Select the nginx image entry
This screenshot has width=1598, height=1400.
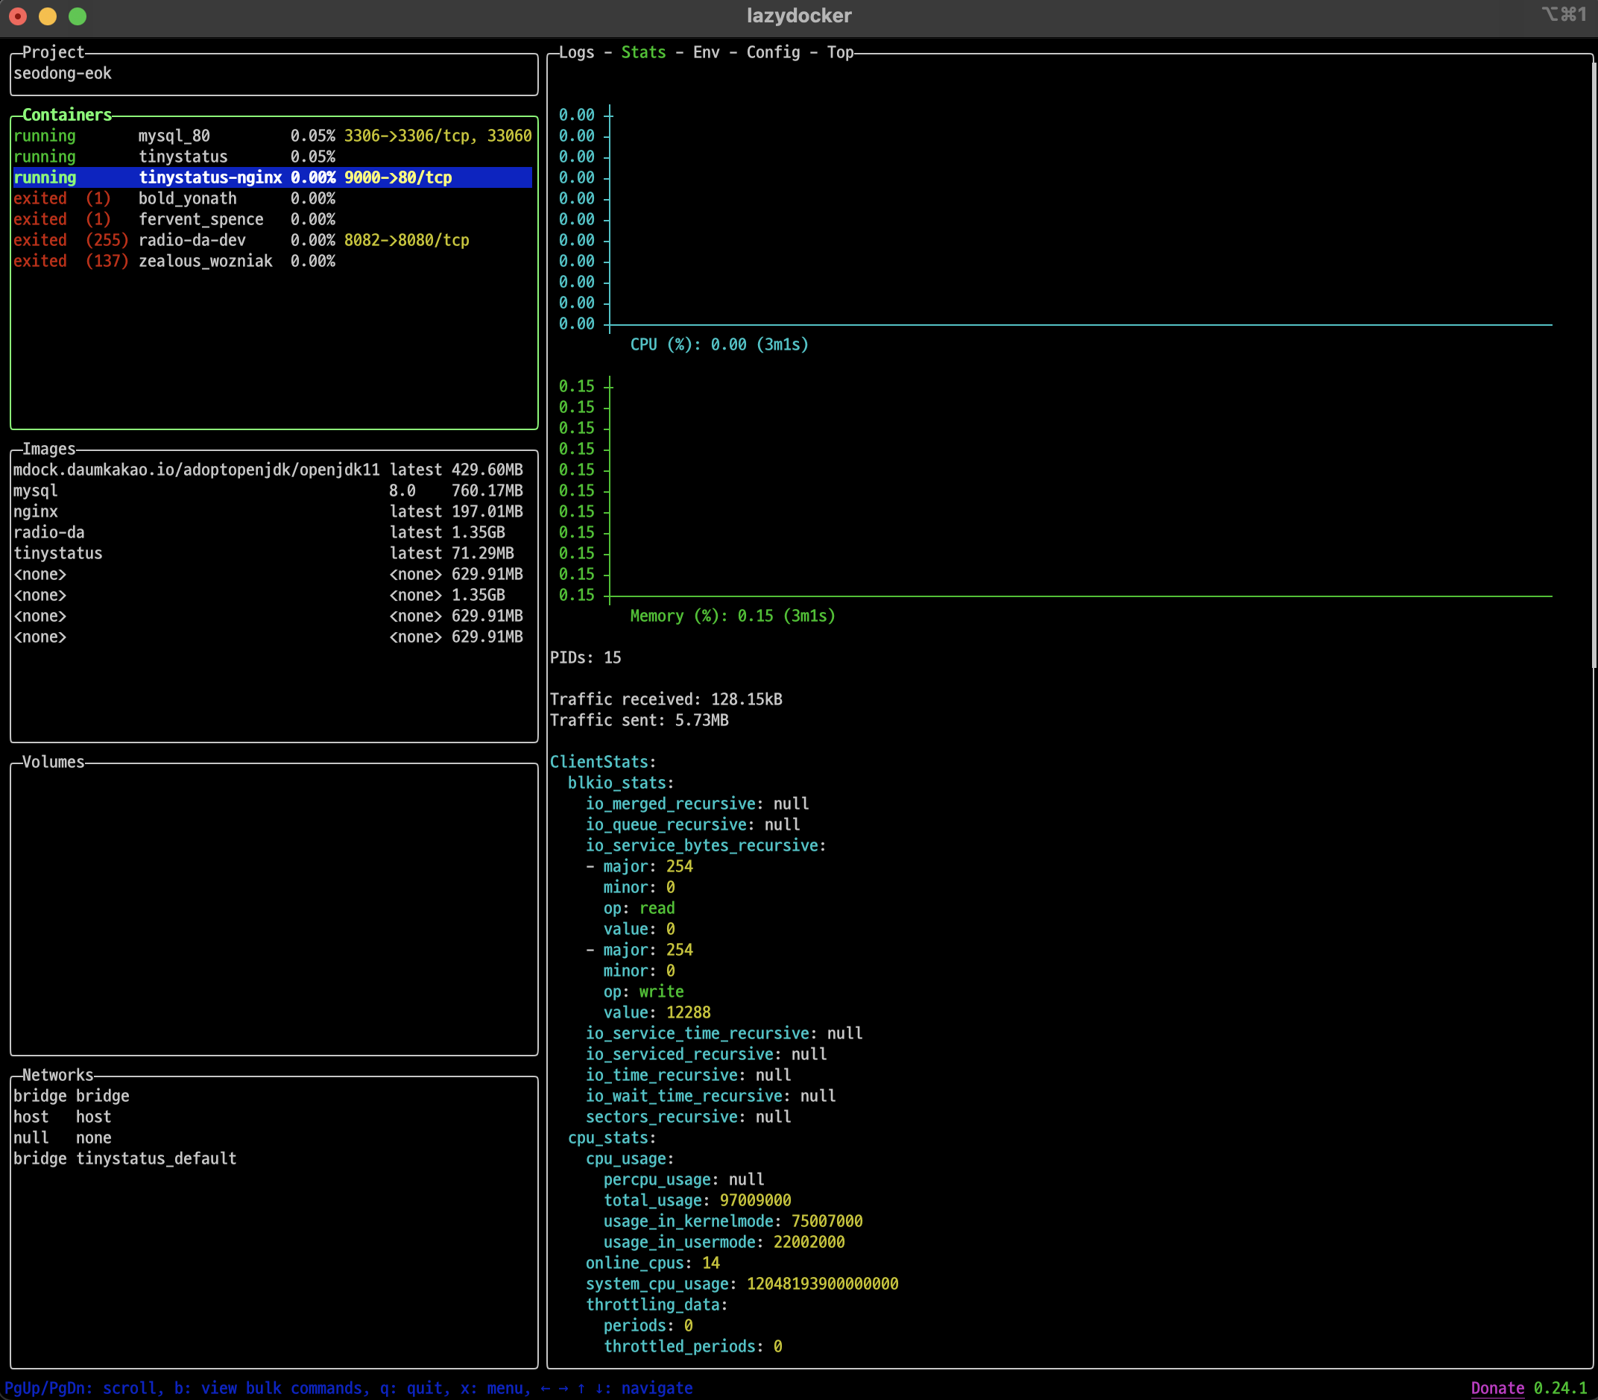click(x=36, y=511)
